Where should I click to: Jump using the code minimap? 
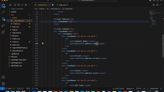coord(155,19)
